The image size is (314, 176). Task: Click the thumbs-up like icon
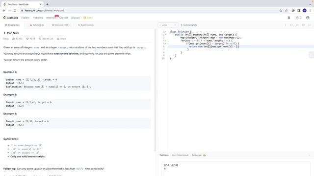click(x=14, y=39)
